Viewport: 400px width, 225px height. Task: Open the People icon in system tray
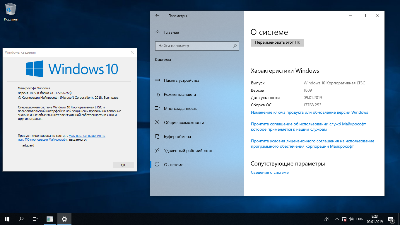tap(327, 219)
